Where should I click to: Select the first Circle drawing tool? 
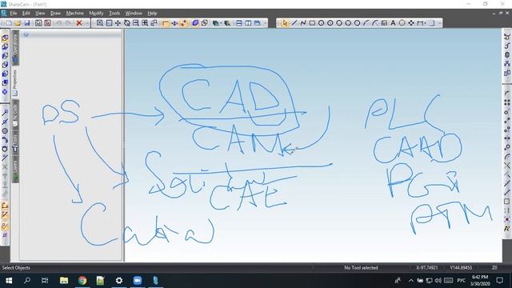coord(322,23)
